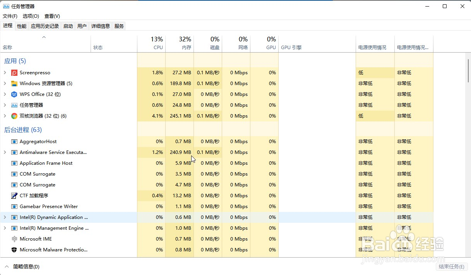Sort by the 网络 column header

pos(236,44)
